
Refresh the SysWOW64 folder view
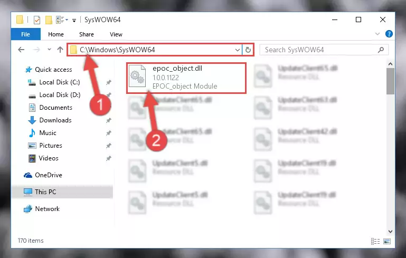point(248,50)
